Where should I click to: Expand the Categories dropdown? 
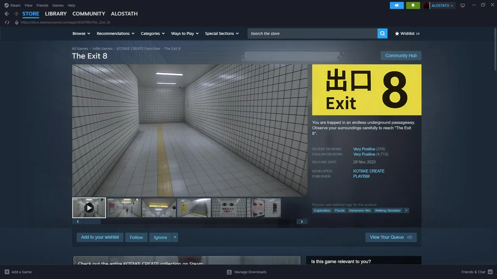point(153,33)
